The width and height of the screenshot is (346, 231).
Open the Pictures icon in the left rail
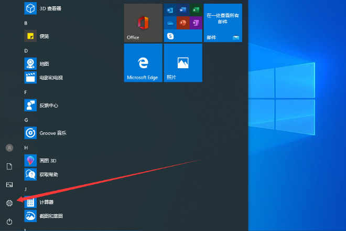pos(9,184)
